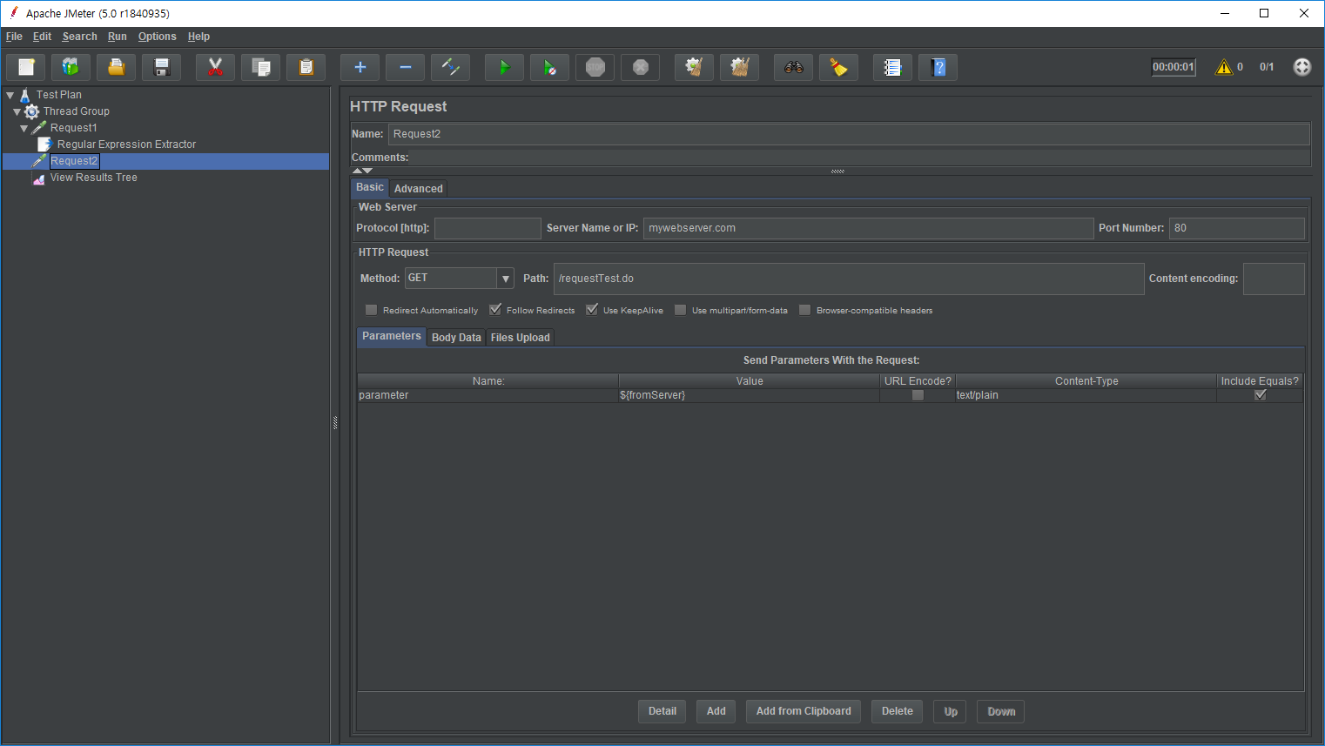Click the Detail button
The width and height of the screenshot is (1325, 746).
tap(662, 711)
